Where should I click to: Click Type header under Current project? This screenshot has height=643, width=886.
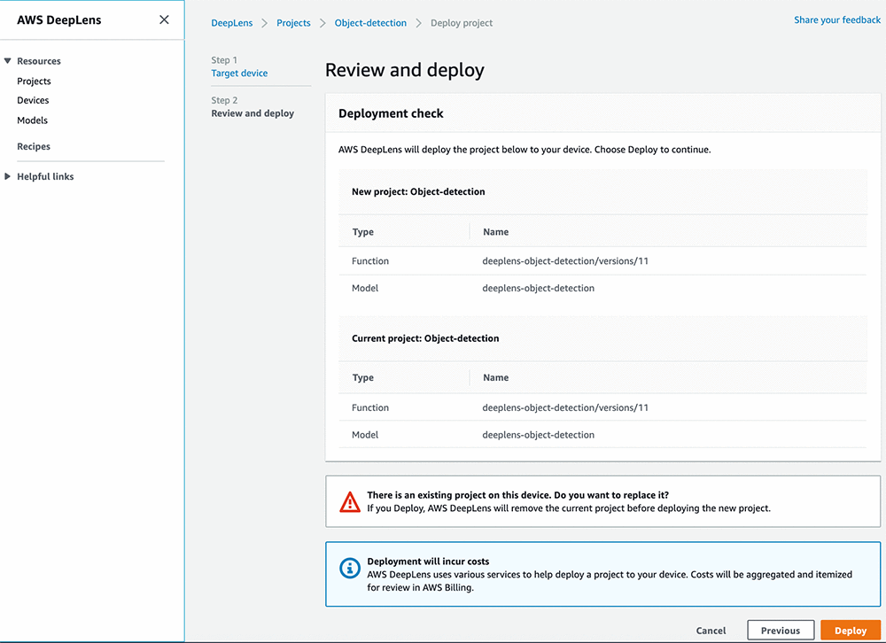pyautogui.click(x=362, y=377)
